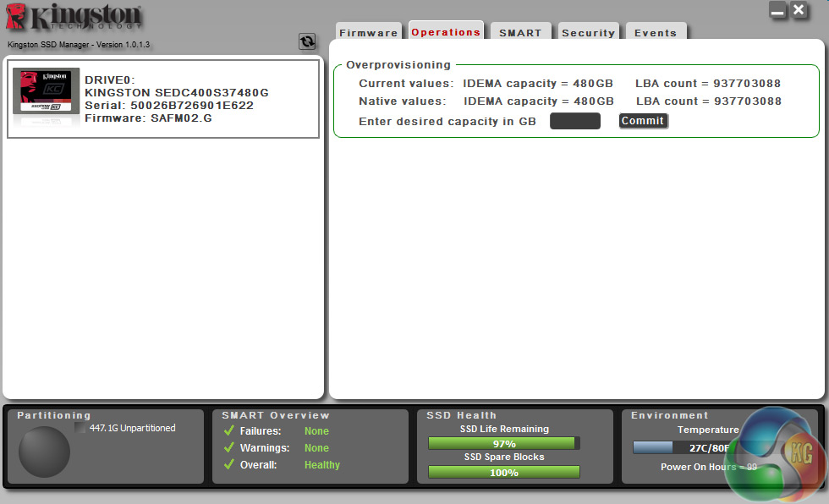Screen dimensions: 829x504
Task: Click the Failures green checkmark
Action: tap(229, 430)
